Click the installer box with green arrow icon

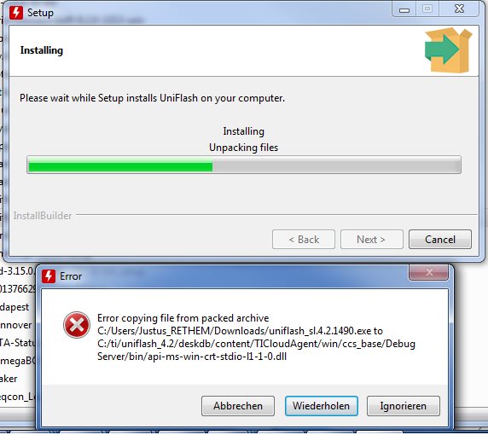point(448,49)
